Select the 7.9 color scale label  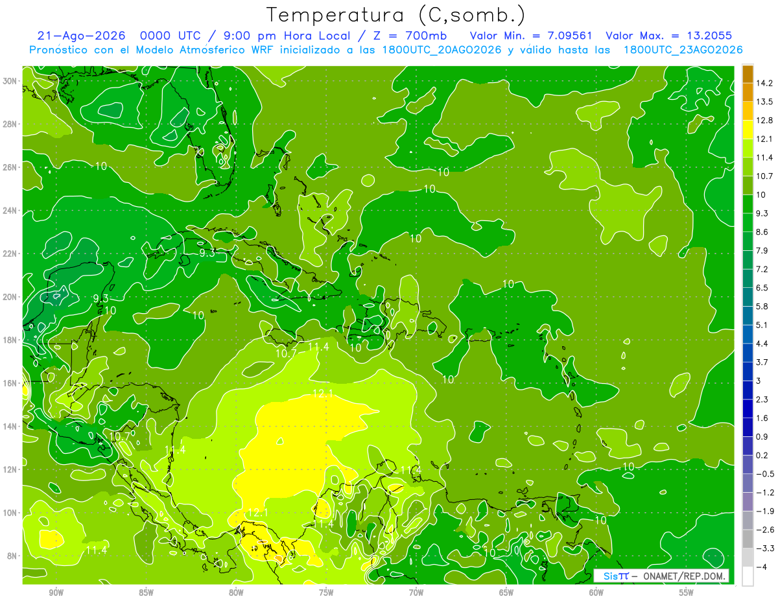pyautogui.click(x=762, y=251)
